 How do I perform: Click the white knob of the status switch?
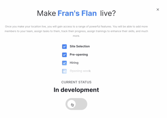coord(72,104)
